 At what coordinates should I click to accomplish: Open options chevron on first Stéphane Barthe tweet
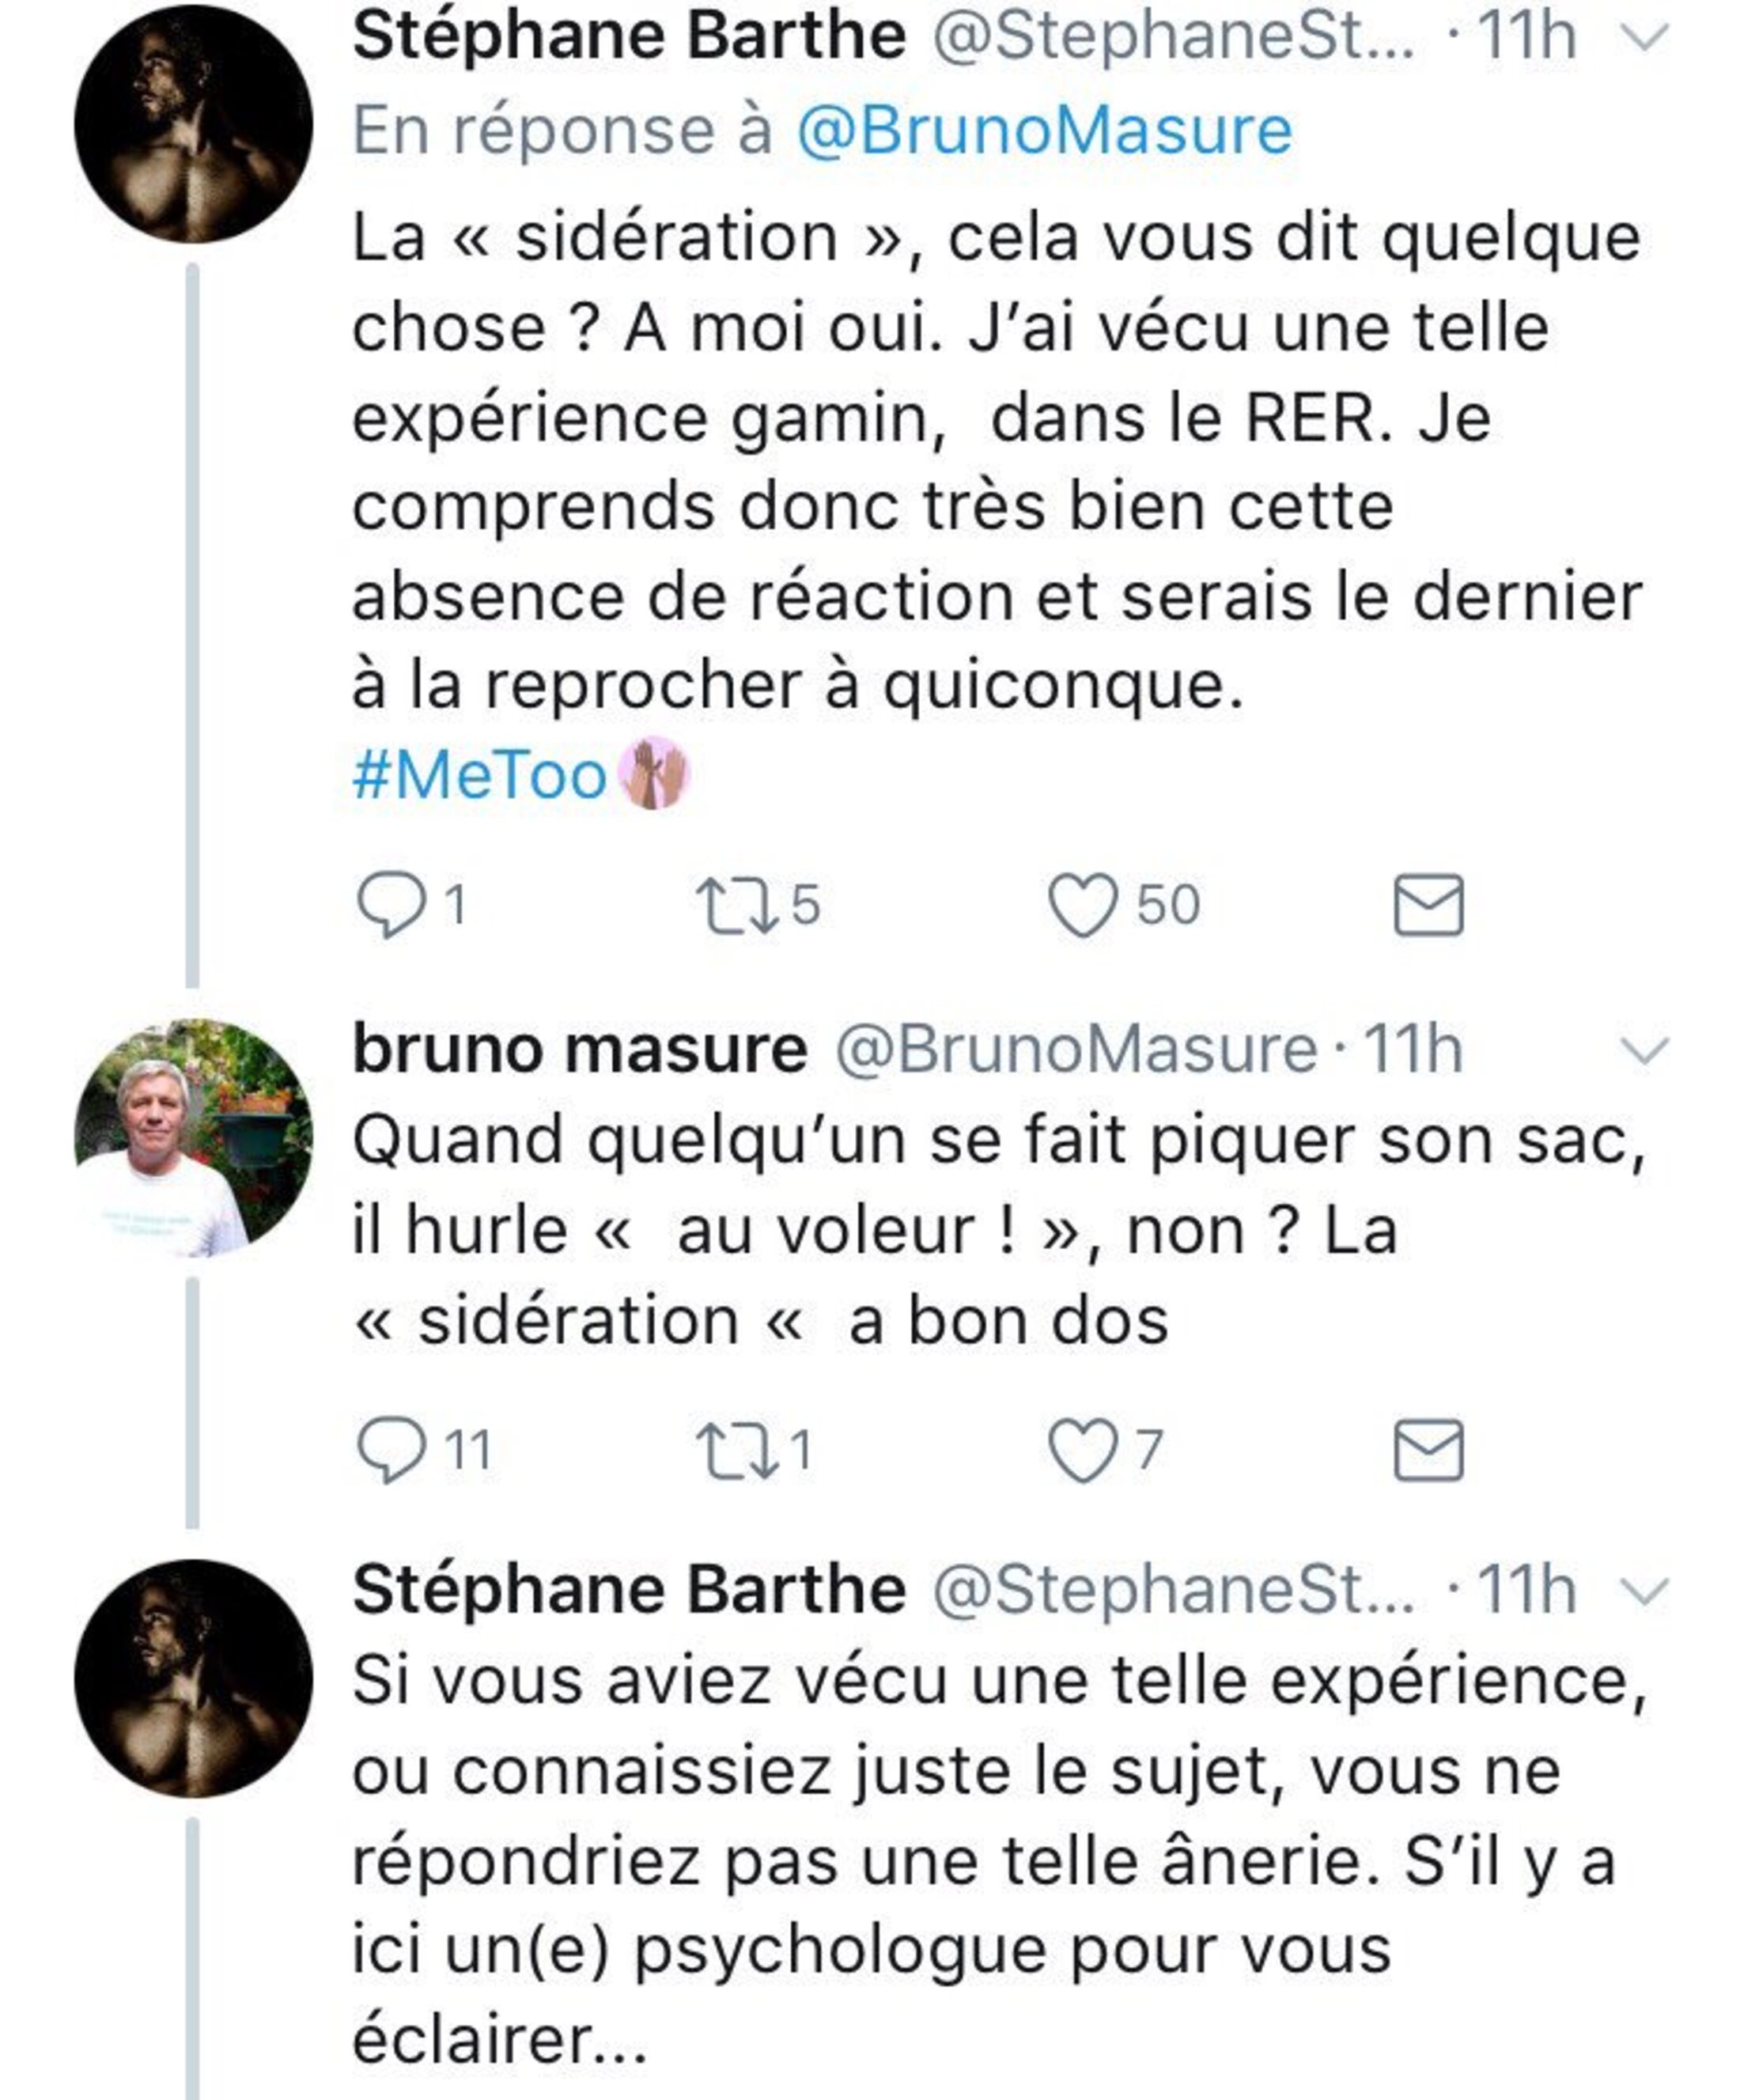click(x=1645, y=38)
